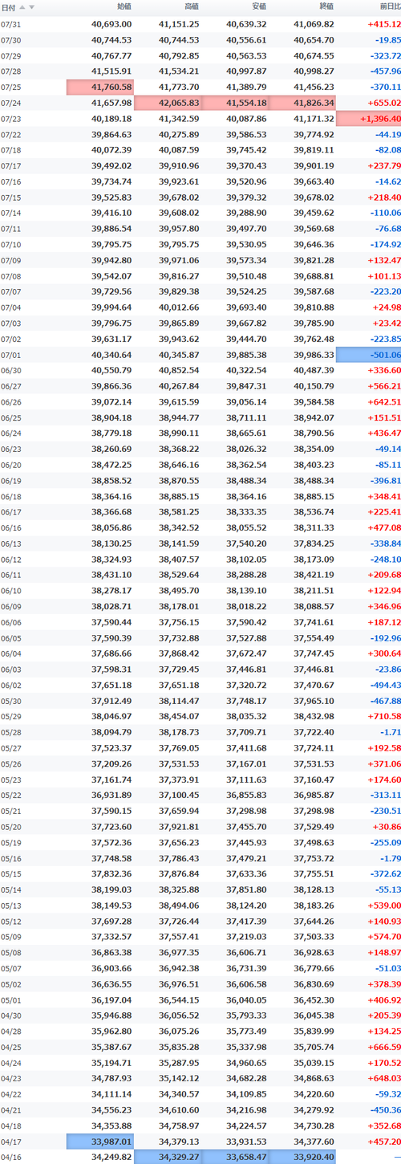Image resolution: width=401 pixels, height=1164 pixels.
Task: Select the closing value 41,069.82
Action: [314, 24]
